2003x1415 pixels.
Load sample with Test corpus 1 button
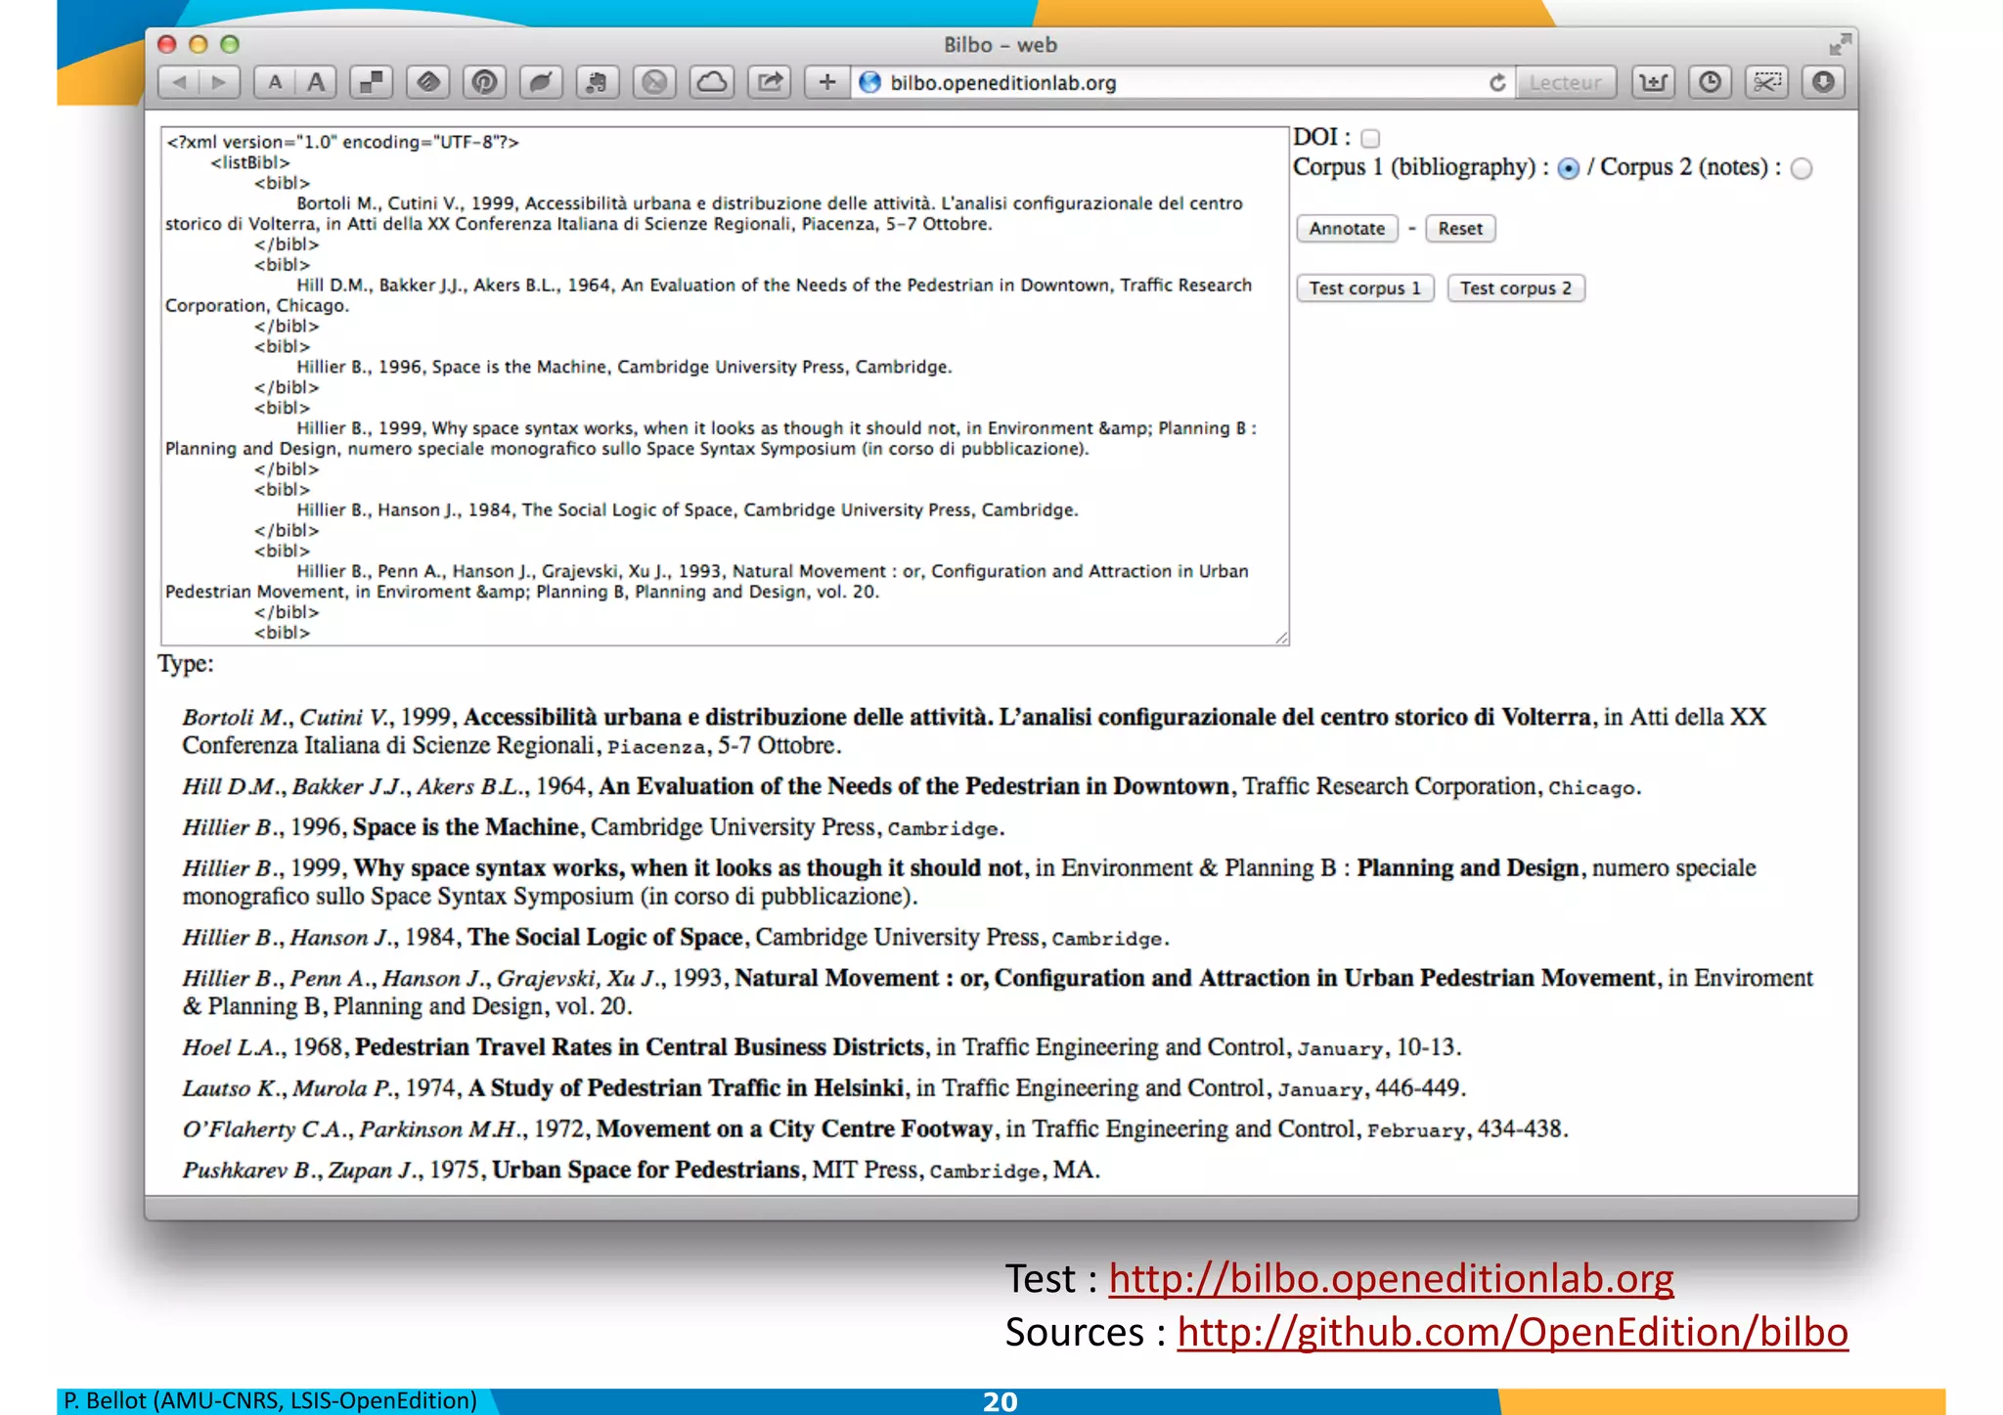pyautogui.click(x=1364, y=288)
